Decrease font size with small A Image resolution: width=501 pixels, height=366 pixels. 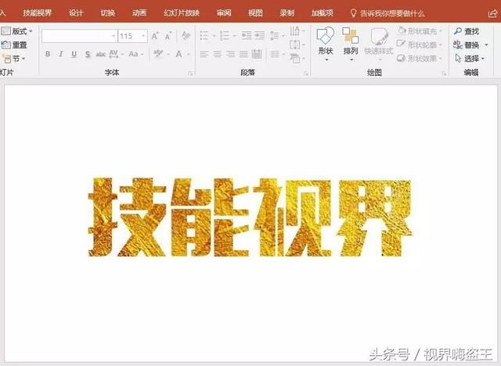click(x=168, y=36)
